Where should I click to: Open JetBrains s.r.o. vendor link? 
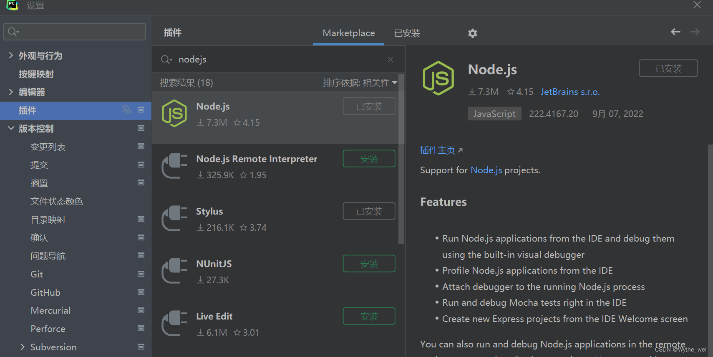[x=570, y=92]
